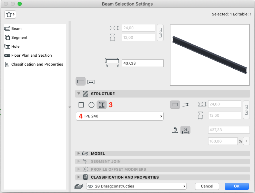The height and width of the screenshot is (193, 255).
Task: Click the green zoom window button
Action: click(20, 4)
